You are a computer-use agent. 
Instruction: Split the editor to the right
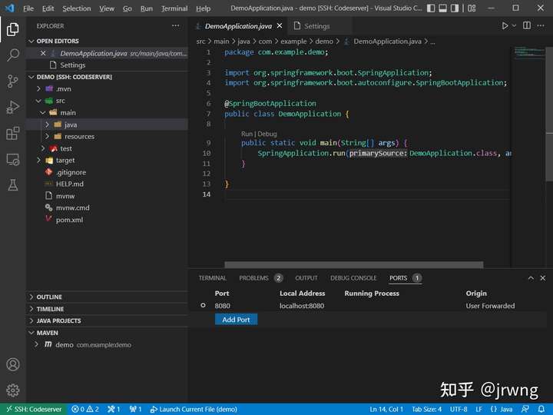(x=527, y=25)
